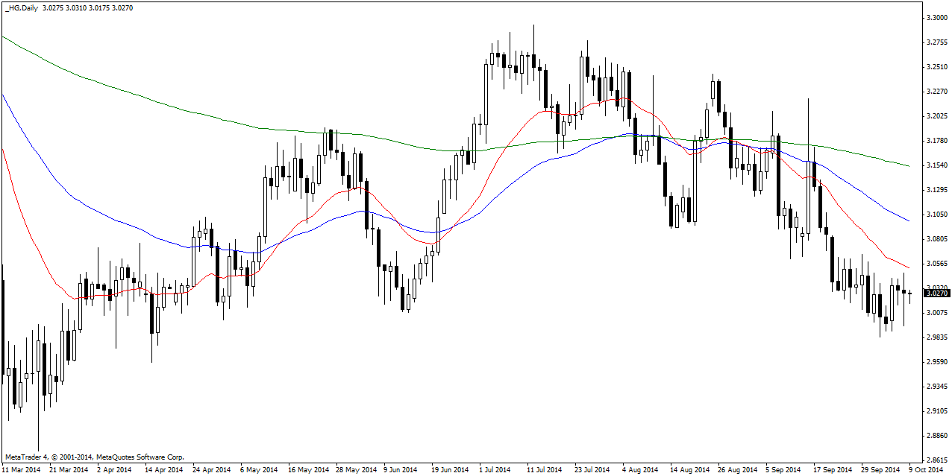Click the 11 Mar 2014 date label
The height and width of the screenshot is (476, 952).
click(21, 470)
